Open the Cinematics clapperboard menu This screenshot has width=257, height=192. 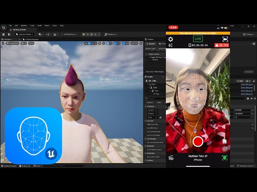(55, 34)
